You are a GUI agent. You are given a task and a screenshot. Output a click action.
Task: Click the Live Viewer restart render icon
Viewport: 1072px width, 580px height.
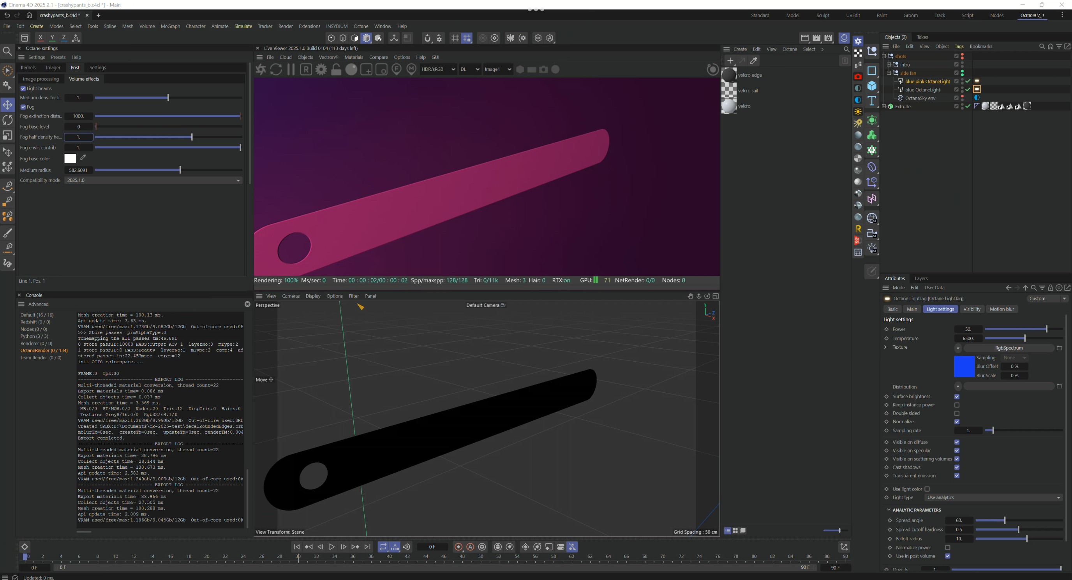click(x=276, y=69)
